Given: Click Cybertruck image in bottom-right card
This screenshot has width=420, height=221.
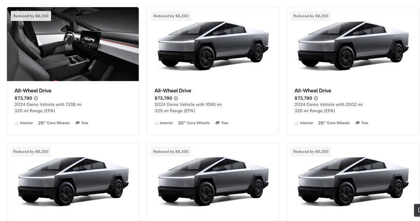Looking at the screenshot, I should click(x=353, y=181).
